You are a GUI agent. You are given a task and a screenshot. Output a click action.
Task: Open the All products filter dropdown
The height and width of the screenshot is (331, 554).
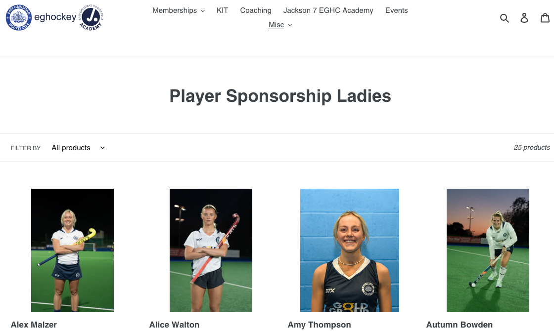[x=78, y=148]
